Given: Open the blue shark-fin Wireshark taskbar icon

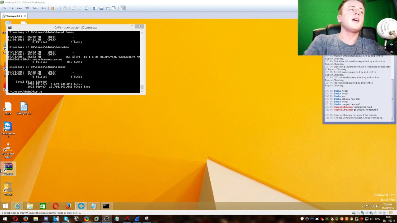Looking at the screenshot, I should 137,219.
